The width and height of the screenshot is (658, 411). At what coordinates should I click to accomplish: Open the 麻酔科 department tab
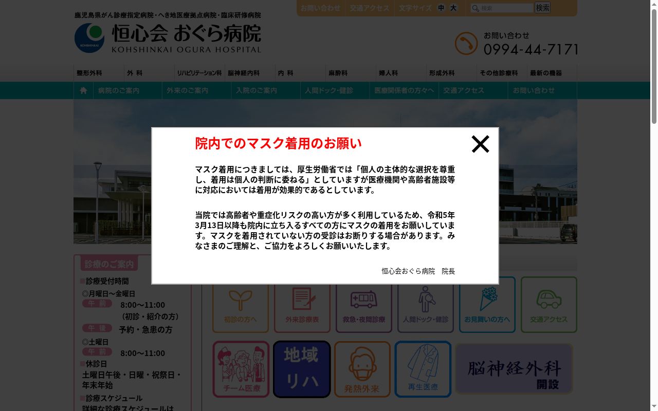(x=351, y=73)
